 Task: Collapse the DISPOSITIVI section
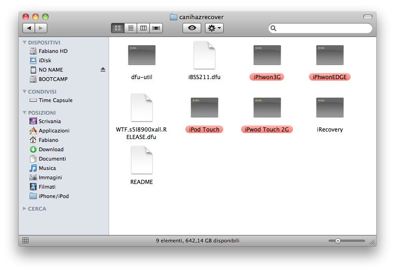24,42
